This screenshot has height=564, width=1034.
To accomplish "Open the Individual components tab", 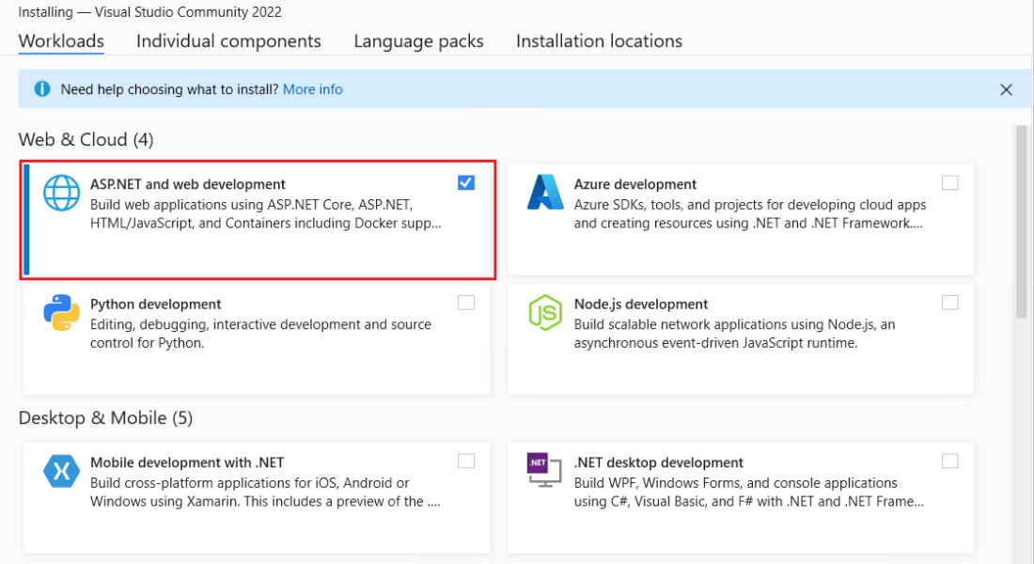I will point(228,41).
